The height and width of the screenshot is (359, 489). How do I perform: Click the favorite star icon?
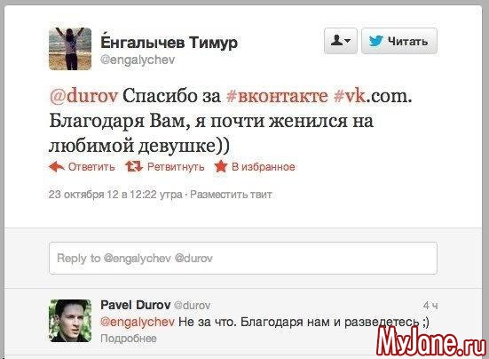coord(220,166)
